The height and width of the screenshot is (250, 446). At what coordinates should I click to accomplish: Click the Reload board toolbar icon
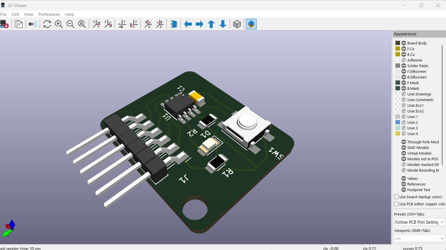(x=4, y=24)
